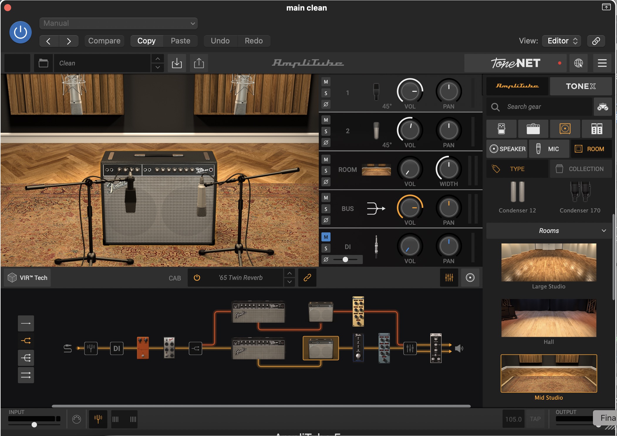
Task: Step preset down with arrow beside Clean
Action: point(158,67)
